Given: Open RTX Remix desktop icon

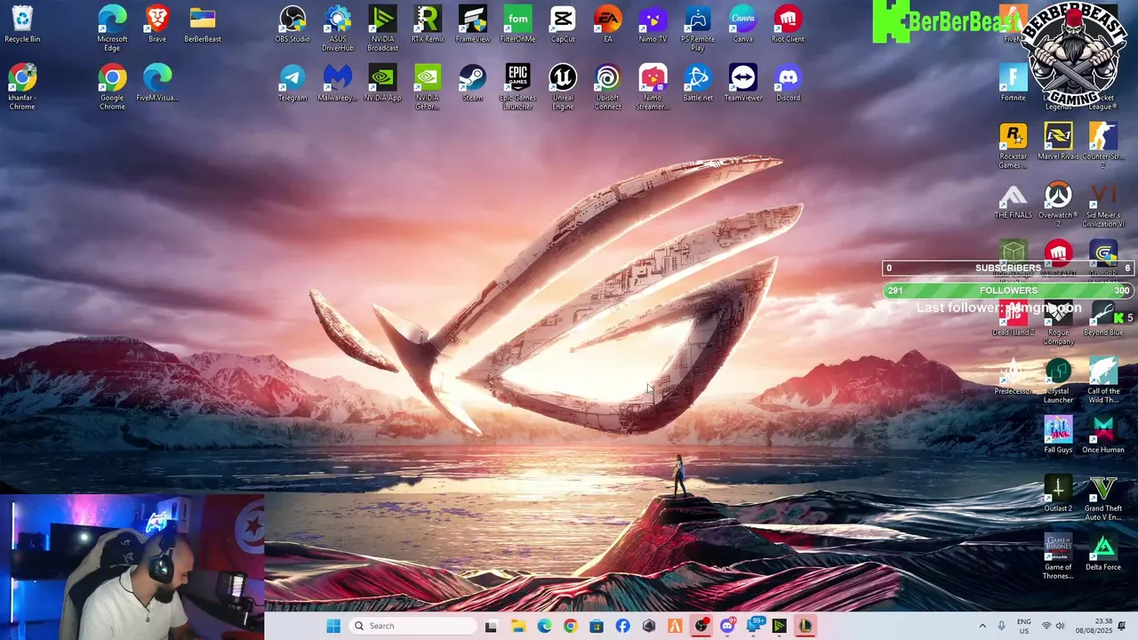Looking at the screenshot, I should click(x=428, y=24).
